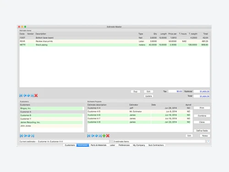This screenshot has width=229, height=172.
Task: Select METR Stock piping row
Action: (x=114, y=45)
